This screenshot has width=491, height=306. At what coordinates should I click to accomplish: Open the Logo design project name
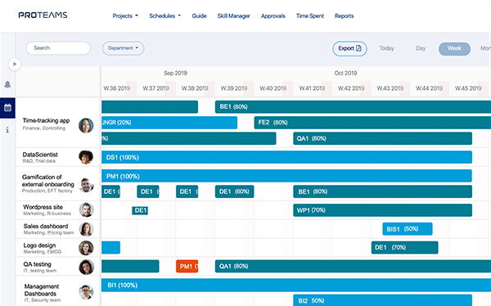39,245
